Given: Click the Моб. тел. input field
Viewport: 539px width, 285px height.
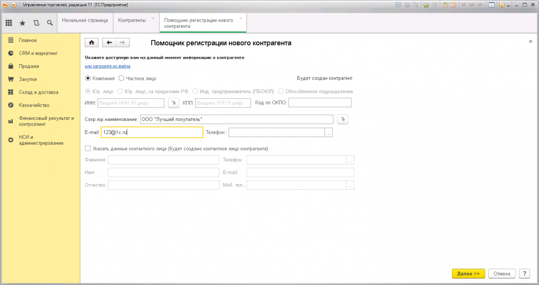Looking at the screenshot, I should [x=296, y=185].
